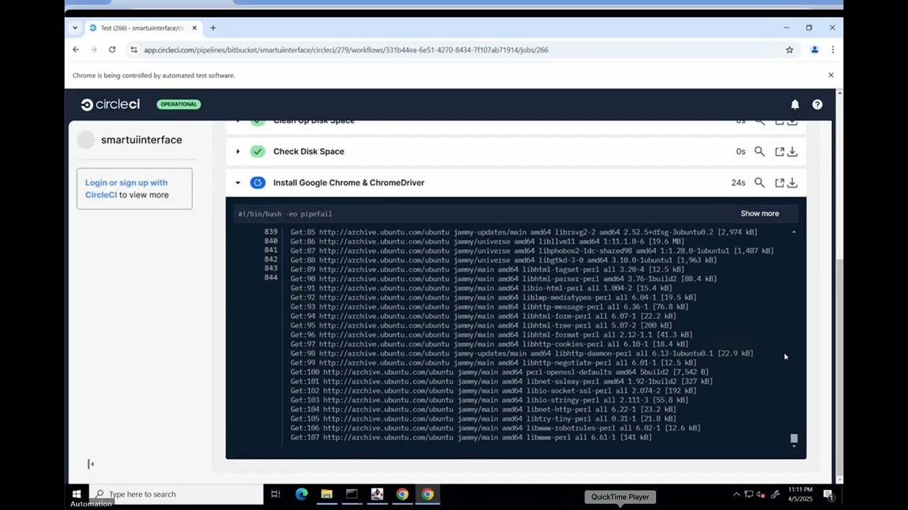Open terminal app on taskbar
The image size is (908, 510).
[352, 494]
